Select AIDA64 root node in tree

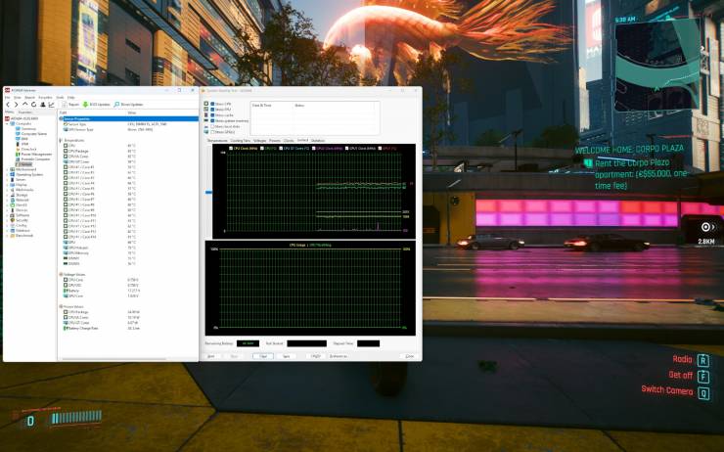click(x=23, y=118)
